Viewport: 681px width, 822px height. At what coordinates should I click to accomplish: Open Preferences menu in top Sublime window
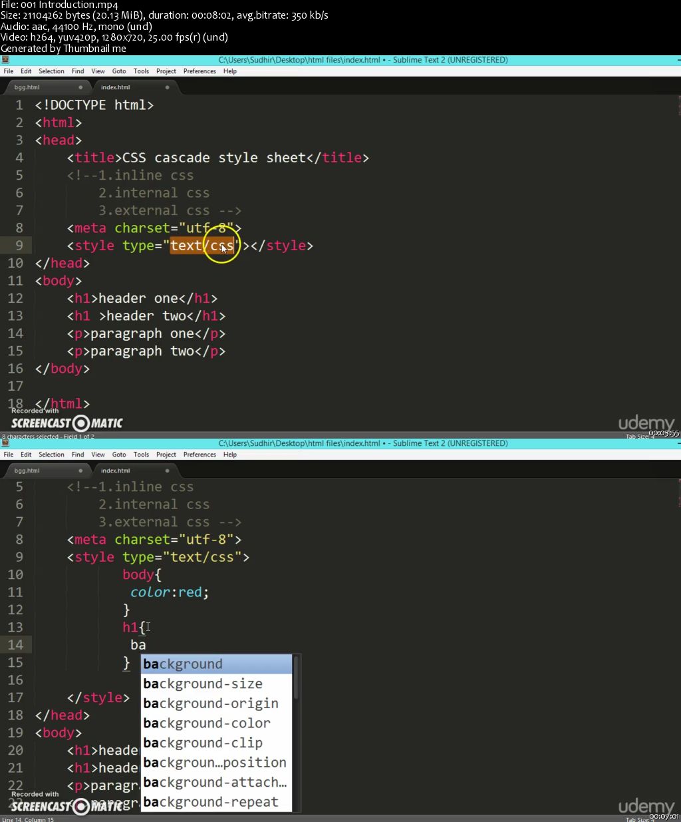(x=200, y=71)
